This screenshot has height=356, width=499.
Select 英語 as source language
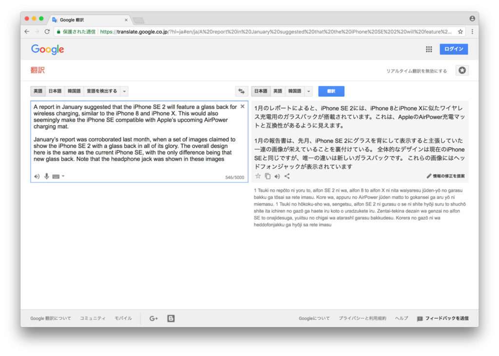38,91
